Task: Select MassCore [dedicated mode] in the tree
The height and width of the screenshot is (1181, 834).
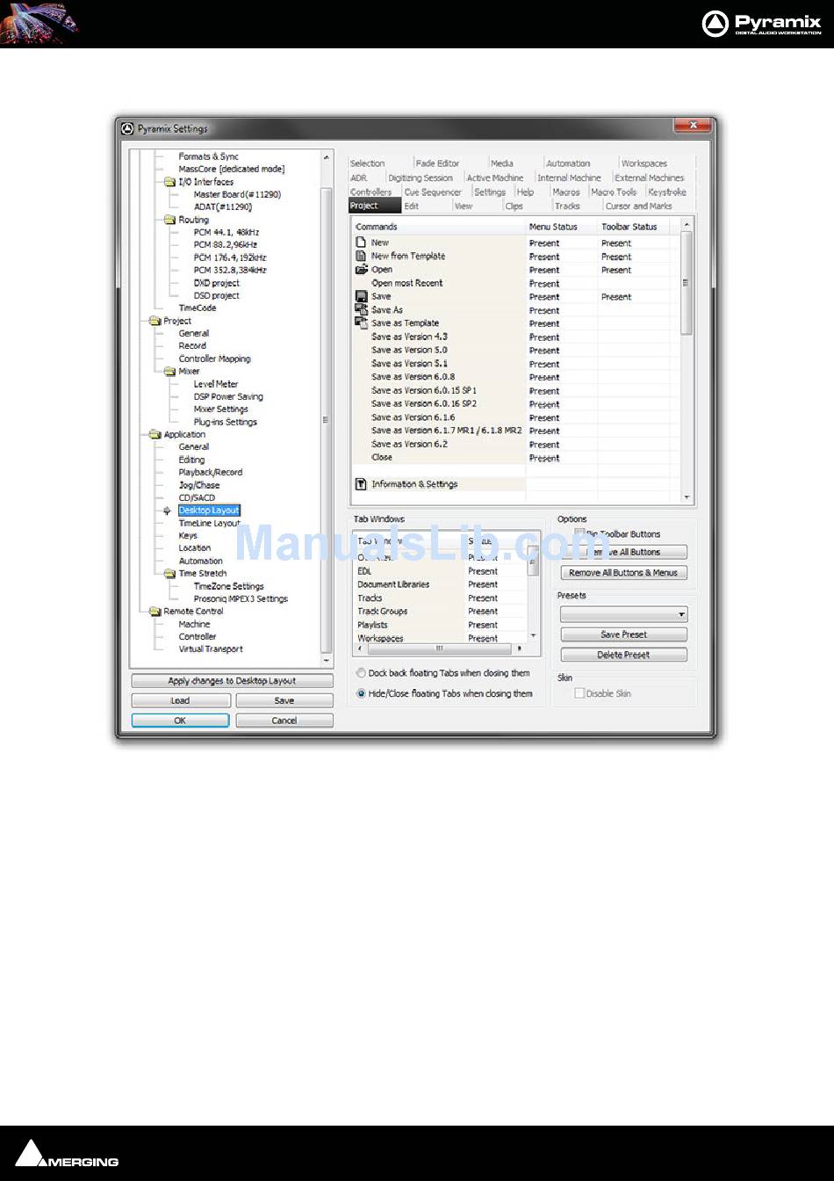Action: tap(231, 169)
